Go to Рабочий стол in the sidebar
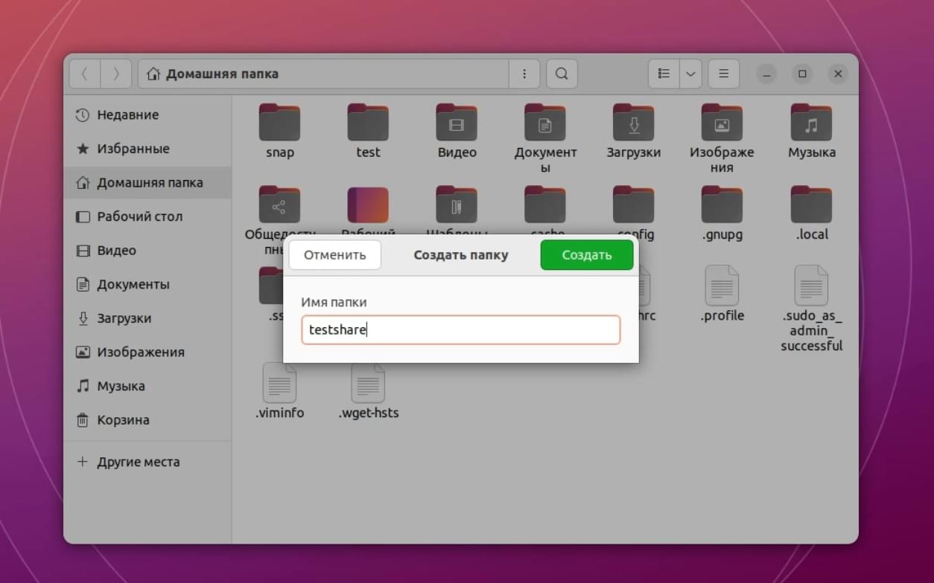The image size is (934, 583). [x=147, y=216]
